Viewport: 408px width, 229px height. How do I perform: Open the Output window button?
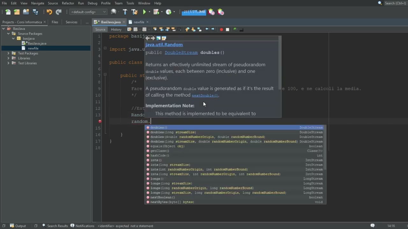(x=18, y=226)
